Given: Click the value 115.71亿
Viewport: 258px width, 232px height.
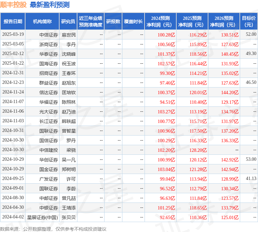Looking at the screenshot, I should coord(198,121).
